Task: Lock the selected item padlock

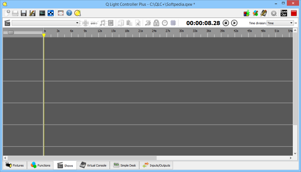Action: (x=156, y=23)
